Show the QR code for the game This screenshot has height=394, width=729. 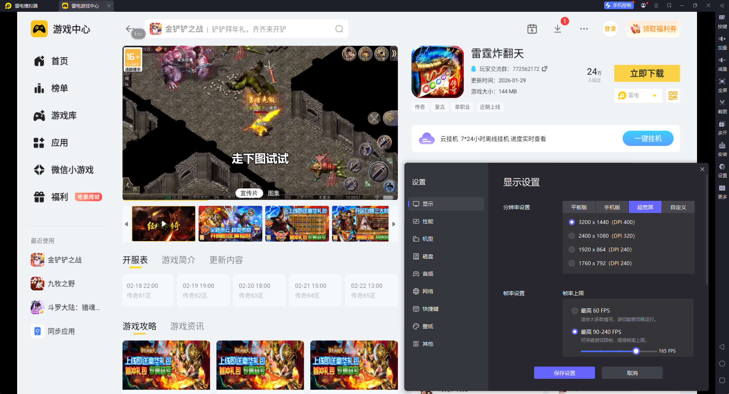pos(673,95)
